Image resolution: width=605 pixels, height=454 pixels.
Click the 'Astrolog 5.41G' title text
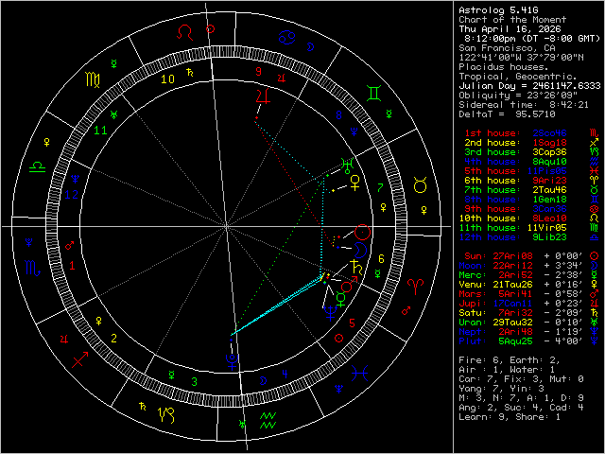click(x=498, y=10)
